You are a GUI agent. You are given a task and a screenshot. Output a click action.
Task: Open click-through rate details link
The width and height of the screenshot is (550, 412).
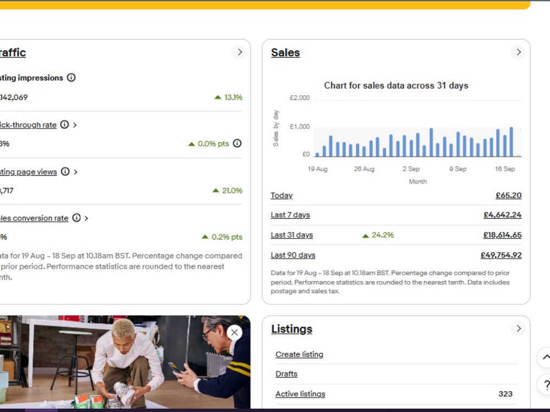[28, 125]
